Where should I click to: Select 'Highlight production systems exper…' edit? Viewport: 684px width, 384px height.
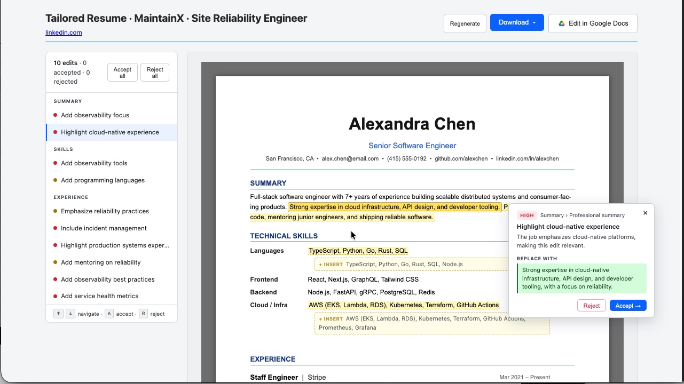click(x=112, y=245)
